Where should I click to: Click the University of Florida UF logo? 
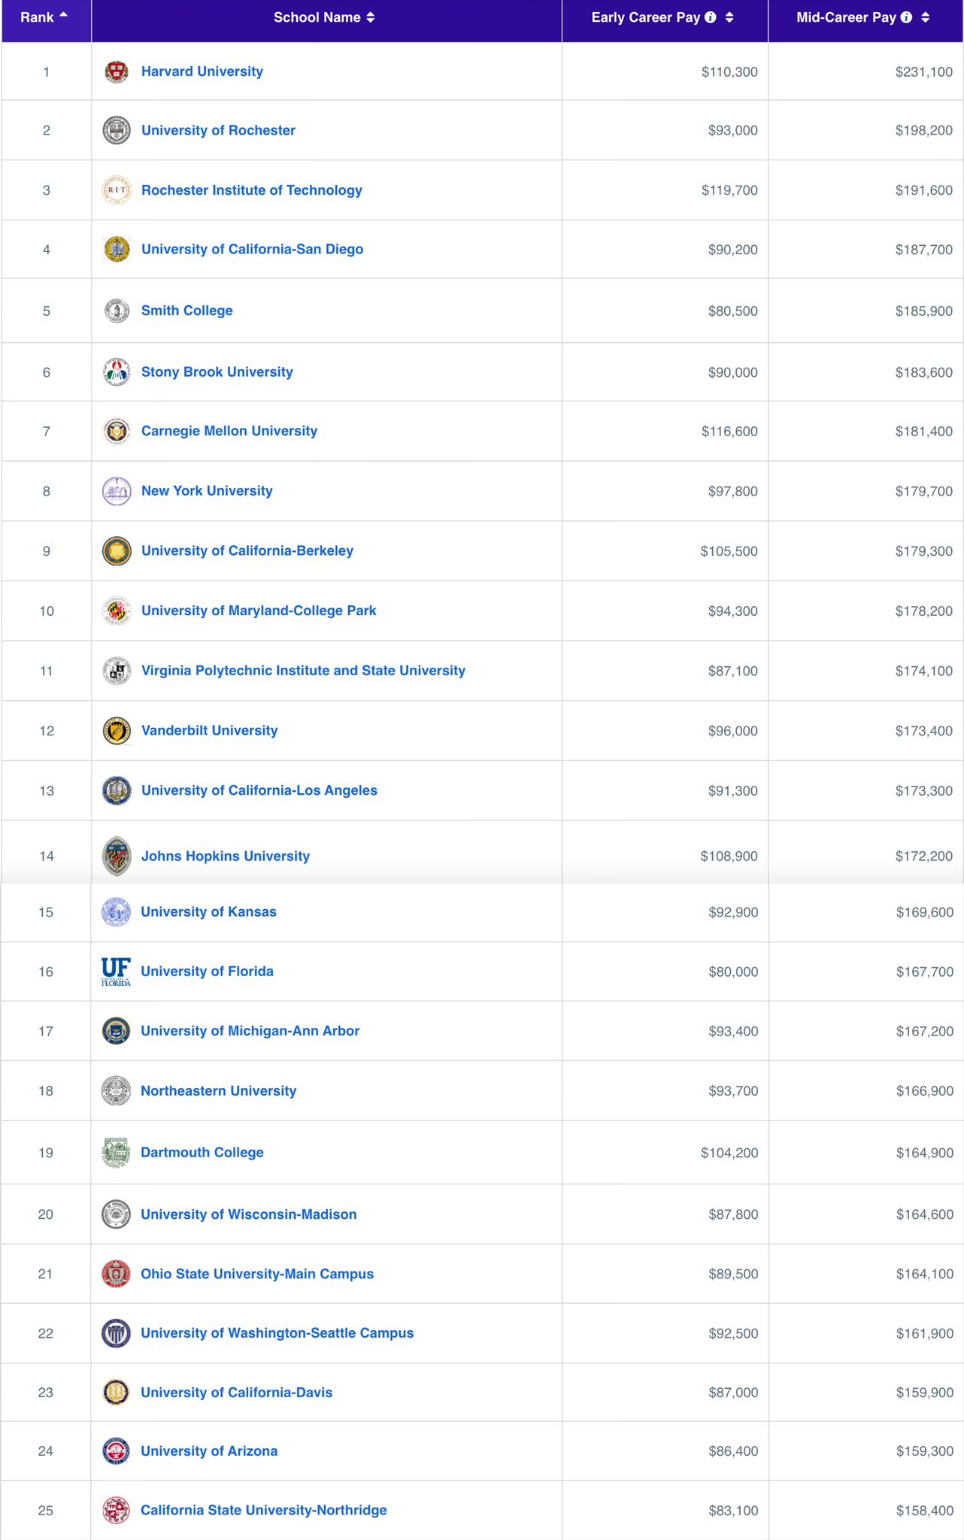point(116,972)
